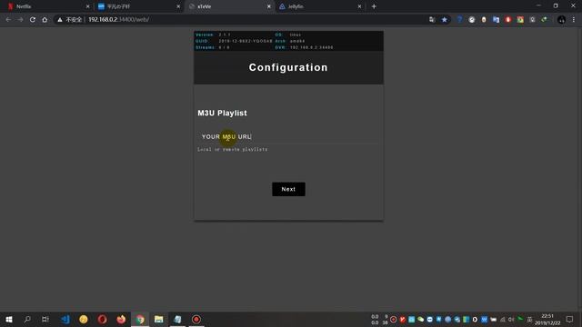
Task: Open the yellow smiley app on taskbar
Action: 84,319
